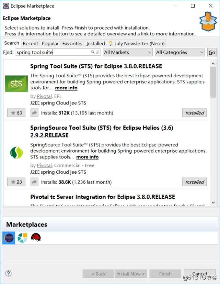This screenshot has height=284, width=220.
Task: Click the results list scrollbar thumb
Action: tap(213, 82)
